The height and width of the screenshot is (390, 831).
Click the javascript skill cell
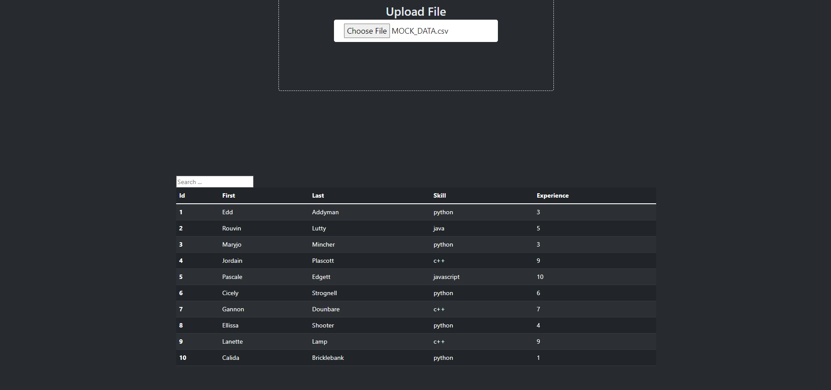click(446, 277)
